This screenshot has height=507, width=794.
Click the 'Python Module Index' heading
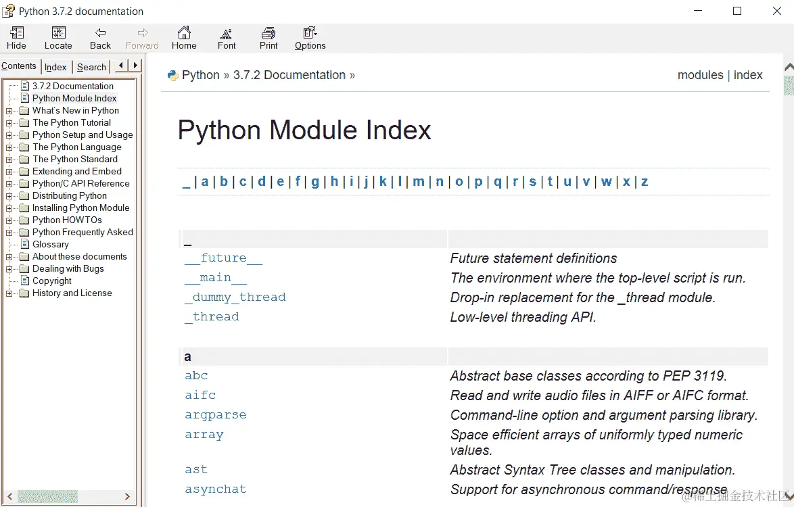(x=304, y=130)
